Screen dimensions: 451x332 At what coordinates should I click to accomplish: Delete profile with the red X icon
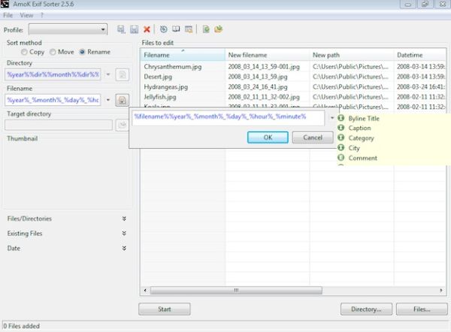(147, 29)
